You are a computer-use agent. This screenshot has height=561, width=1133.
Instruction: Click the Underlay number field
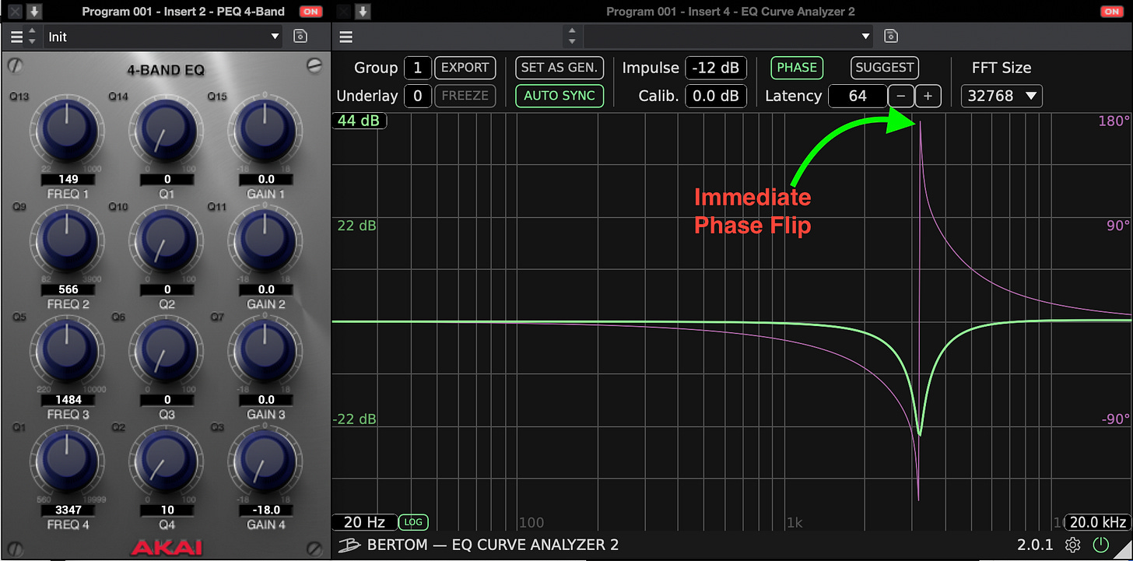point(418,96)
